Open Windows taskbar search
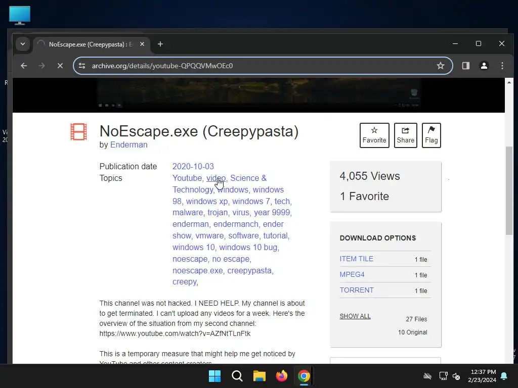This screenshot has height=388, width=518. 237,376
